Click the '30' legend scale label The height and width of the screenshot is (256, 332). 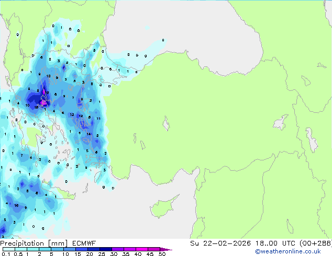pos(114,254)
